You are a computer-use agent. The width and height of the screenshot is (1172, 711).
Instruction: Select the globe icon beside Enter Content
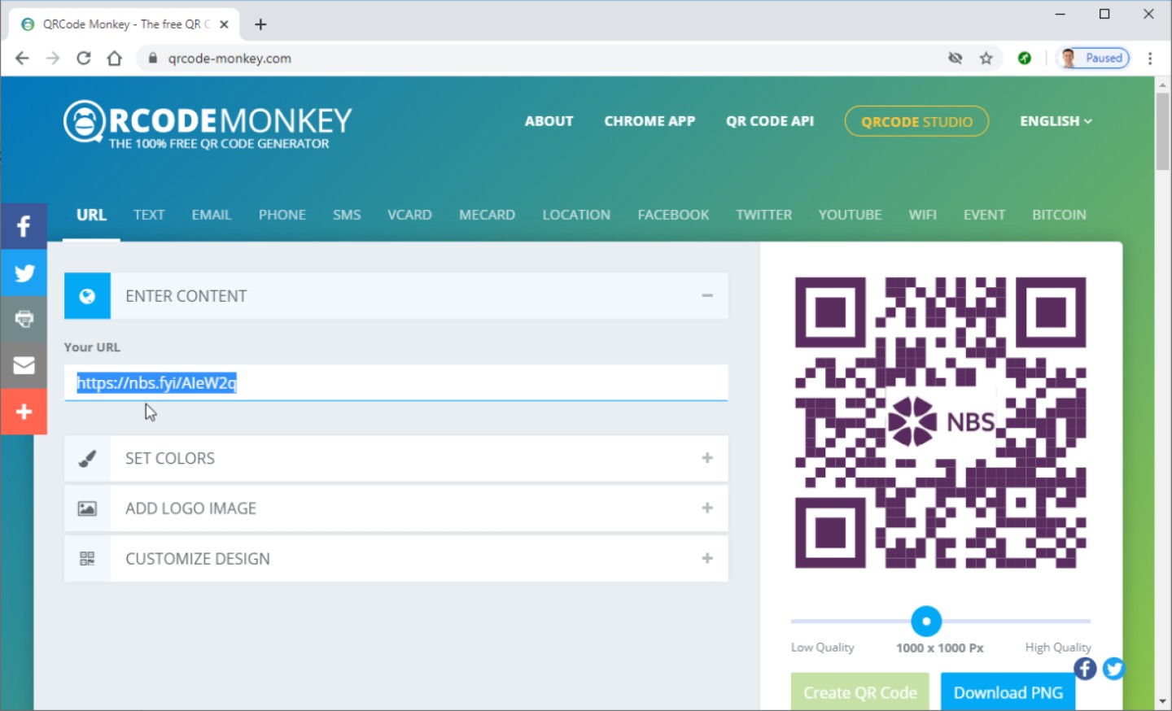(x=87, y=295)
